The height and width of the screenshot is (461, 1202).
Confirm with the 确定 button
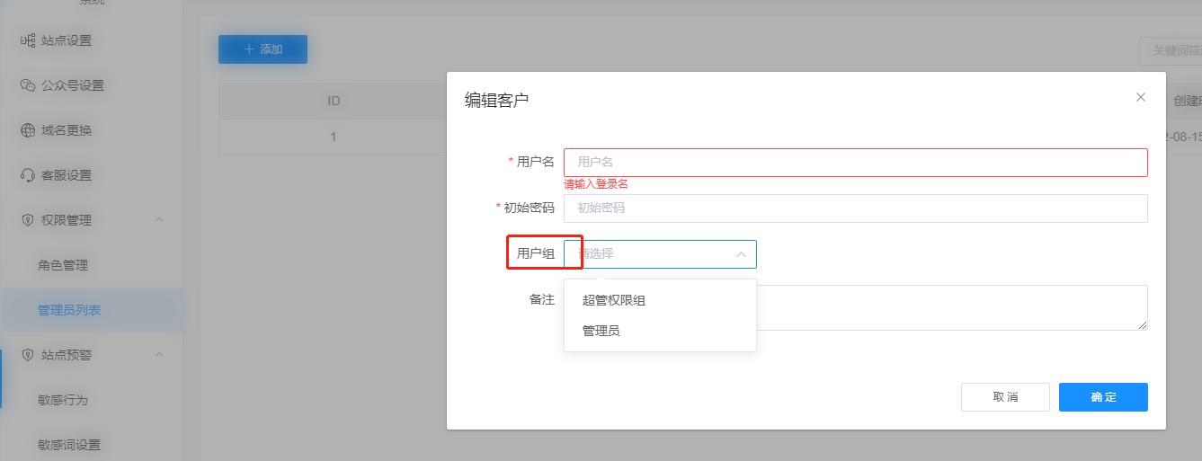click(x=1103, y=397)
